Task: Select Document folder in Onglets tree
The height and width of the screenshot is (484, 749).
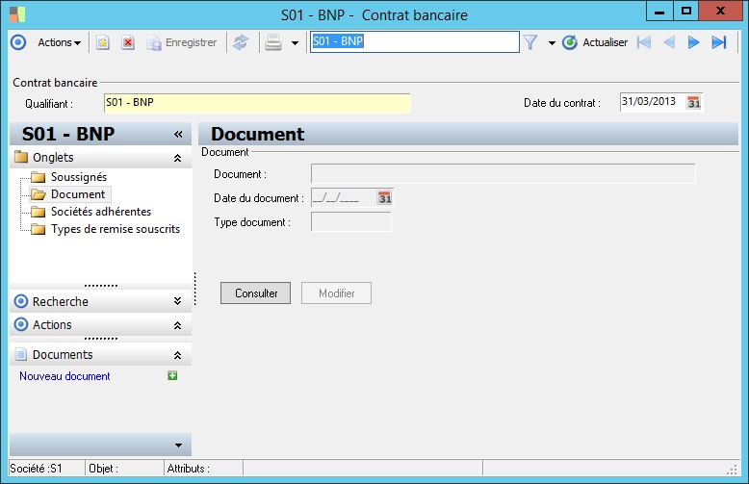Action: [x=70, y=194]
